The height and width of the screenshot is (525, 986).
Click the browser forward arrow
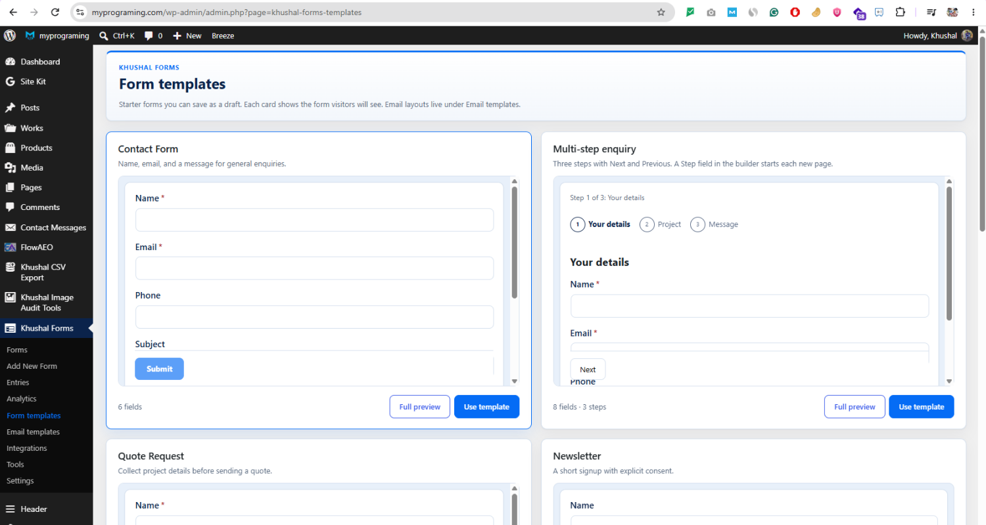click(x=34, y=12)
